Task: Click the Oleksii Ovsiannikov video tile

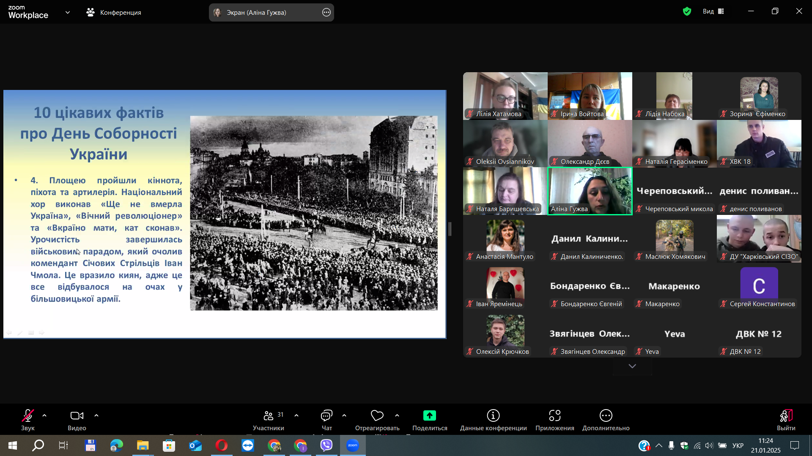Action: 505,144
